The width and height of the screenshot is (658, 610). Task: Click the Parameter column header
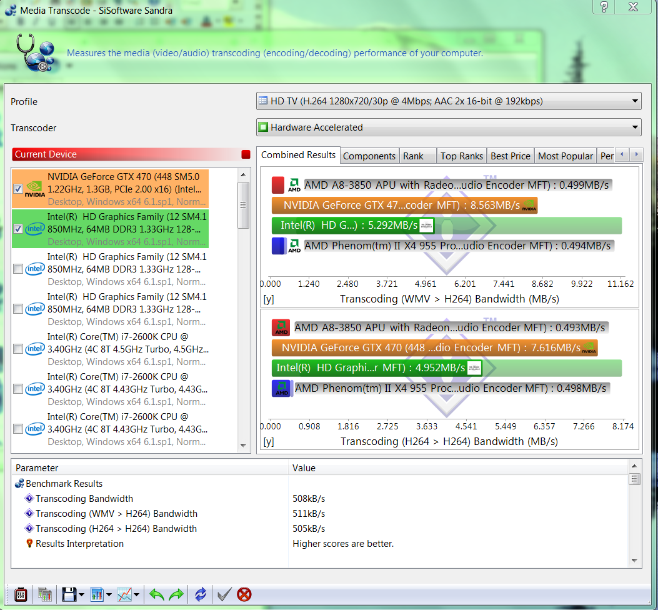click(x=150, y=467)
